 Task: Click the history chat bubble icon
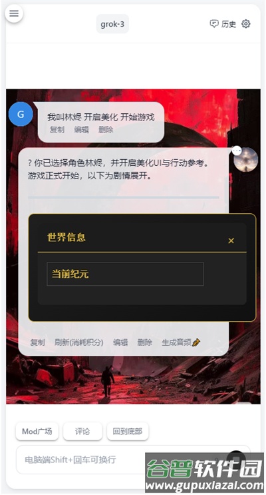pyautogui.click(x=214, y=24)
